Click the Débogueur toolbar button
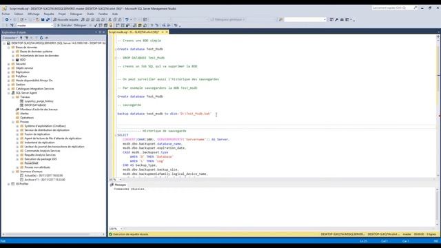441x248 pixels. point(80,25)
